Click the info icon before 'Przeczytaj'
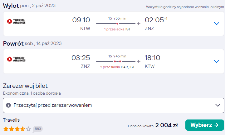225x135 pixels. point(8,105)
